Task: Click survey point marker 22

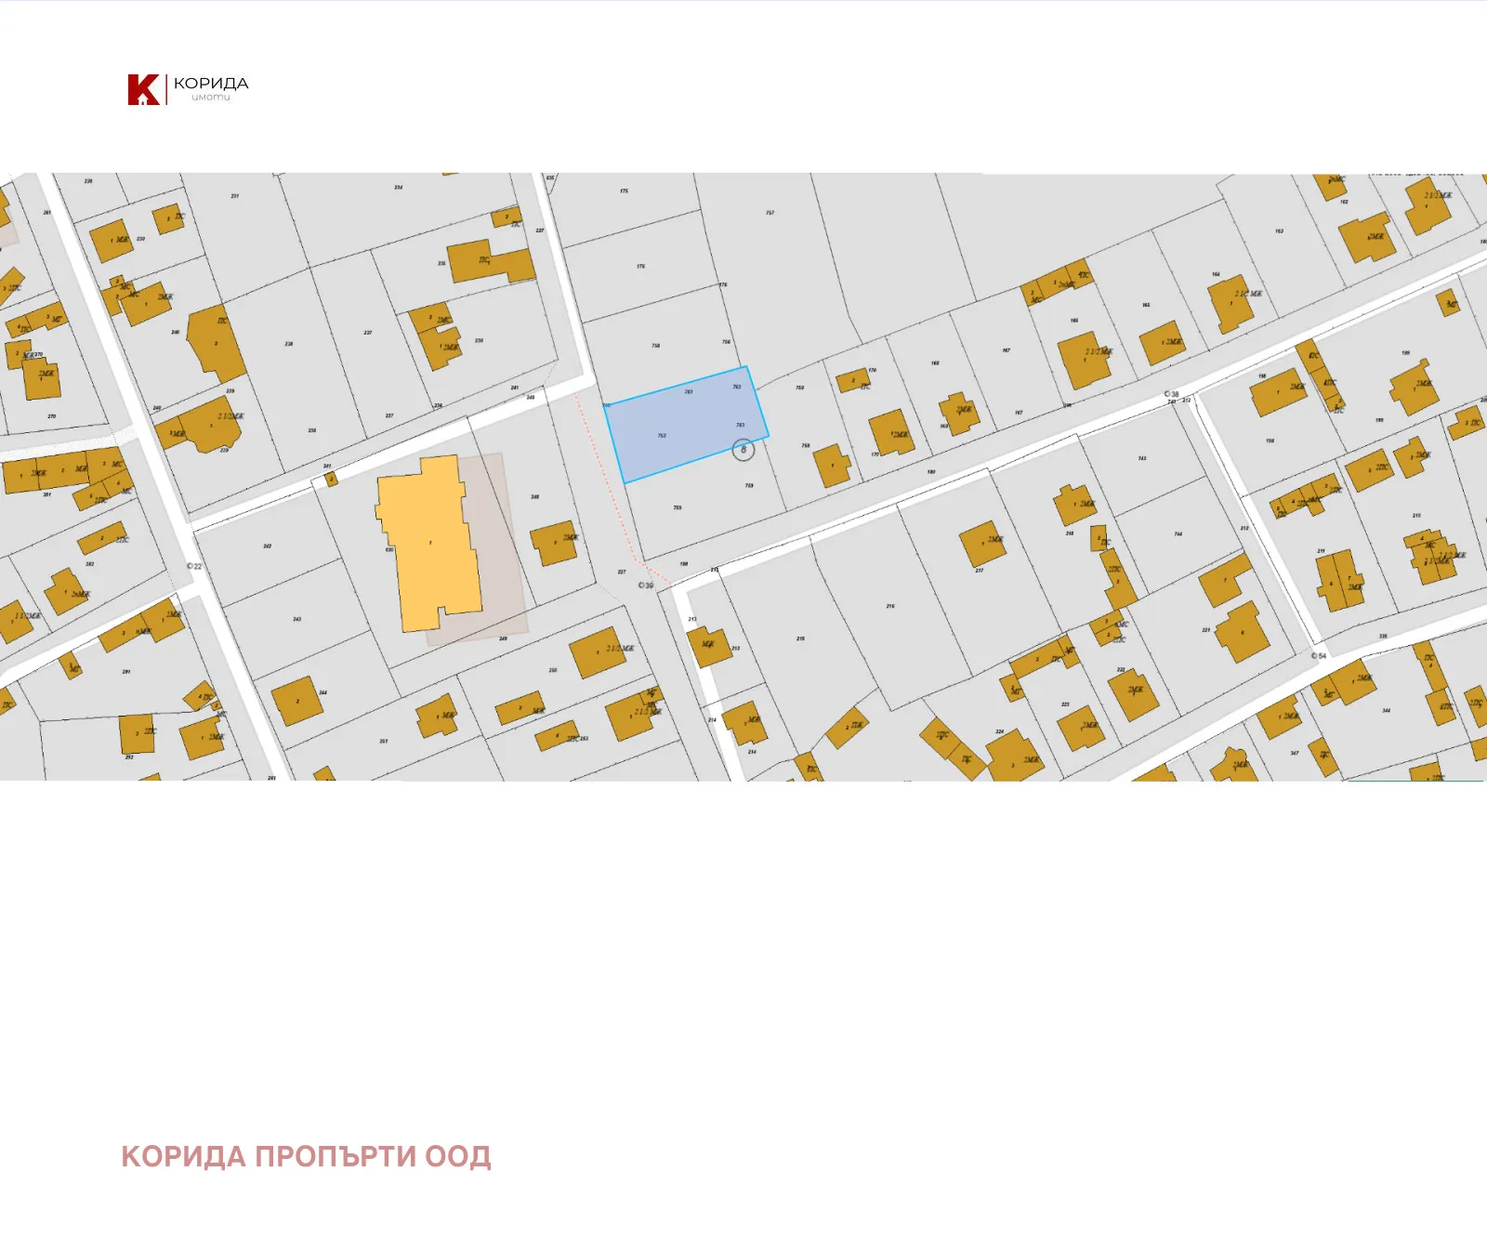Action: [193, 566]
